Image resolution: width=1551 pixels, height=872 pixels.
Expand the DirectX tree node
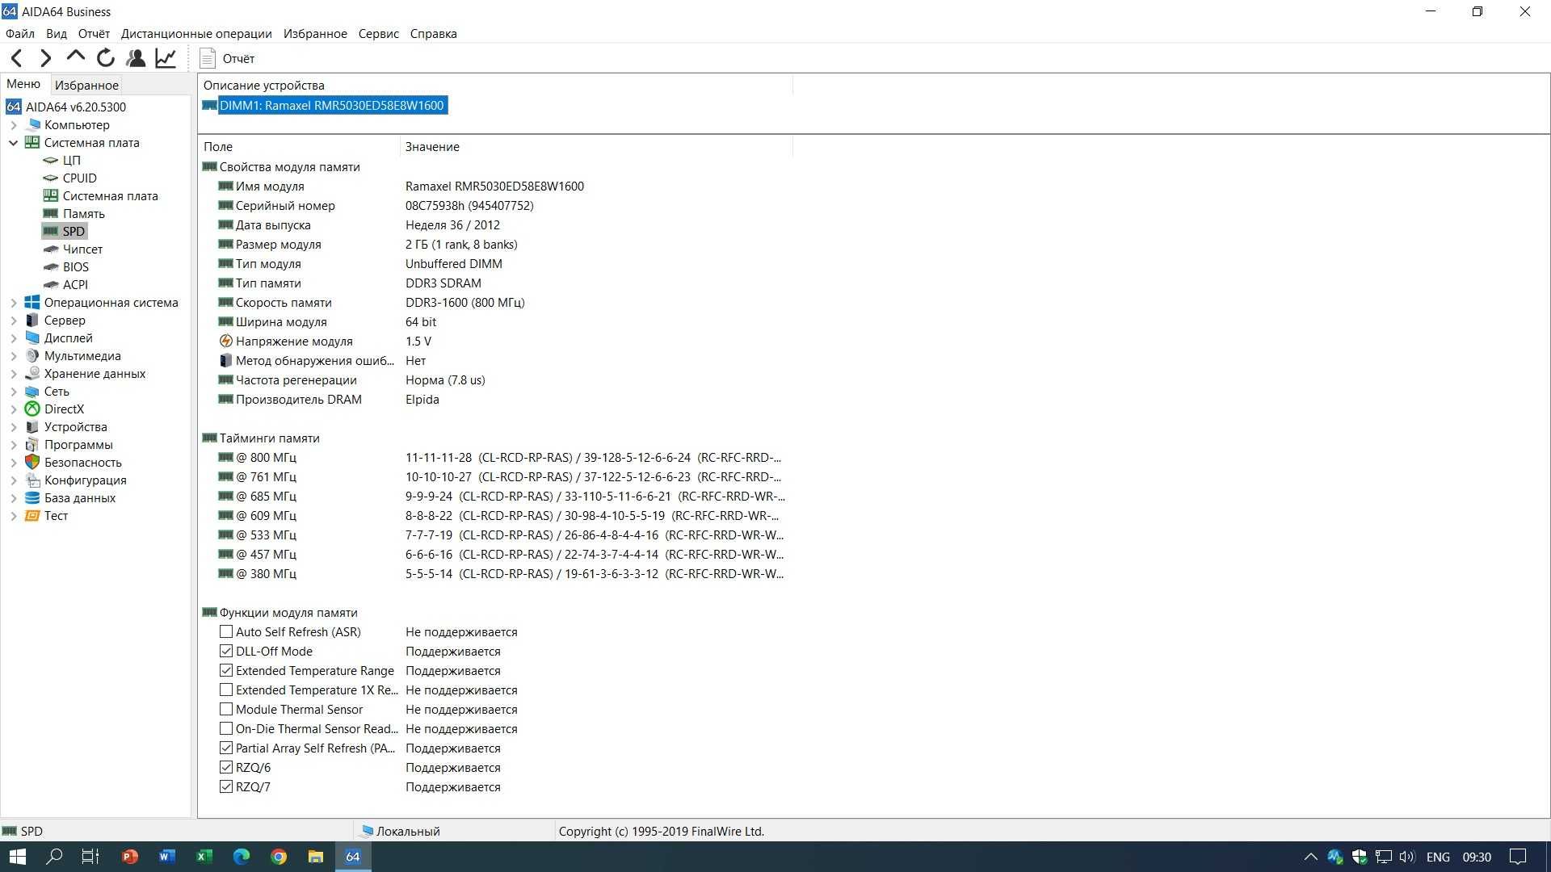click(x=14, y=409)
